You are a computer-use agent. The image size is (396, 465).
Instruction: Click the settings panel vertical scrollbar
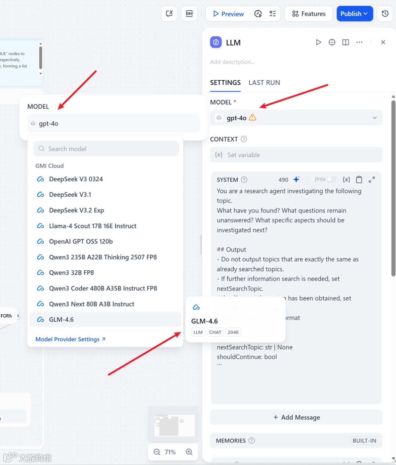coord(393,188)
